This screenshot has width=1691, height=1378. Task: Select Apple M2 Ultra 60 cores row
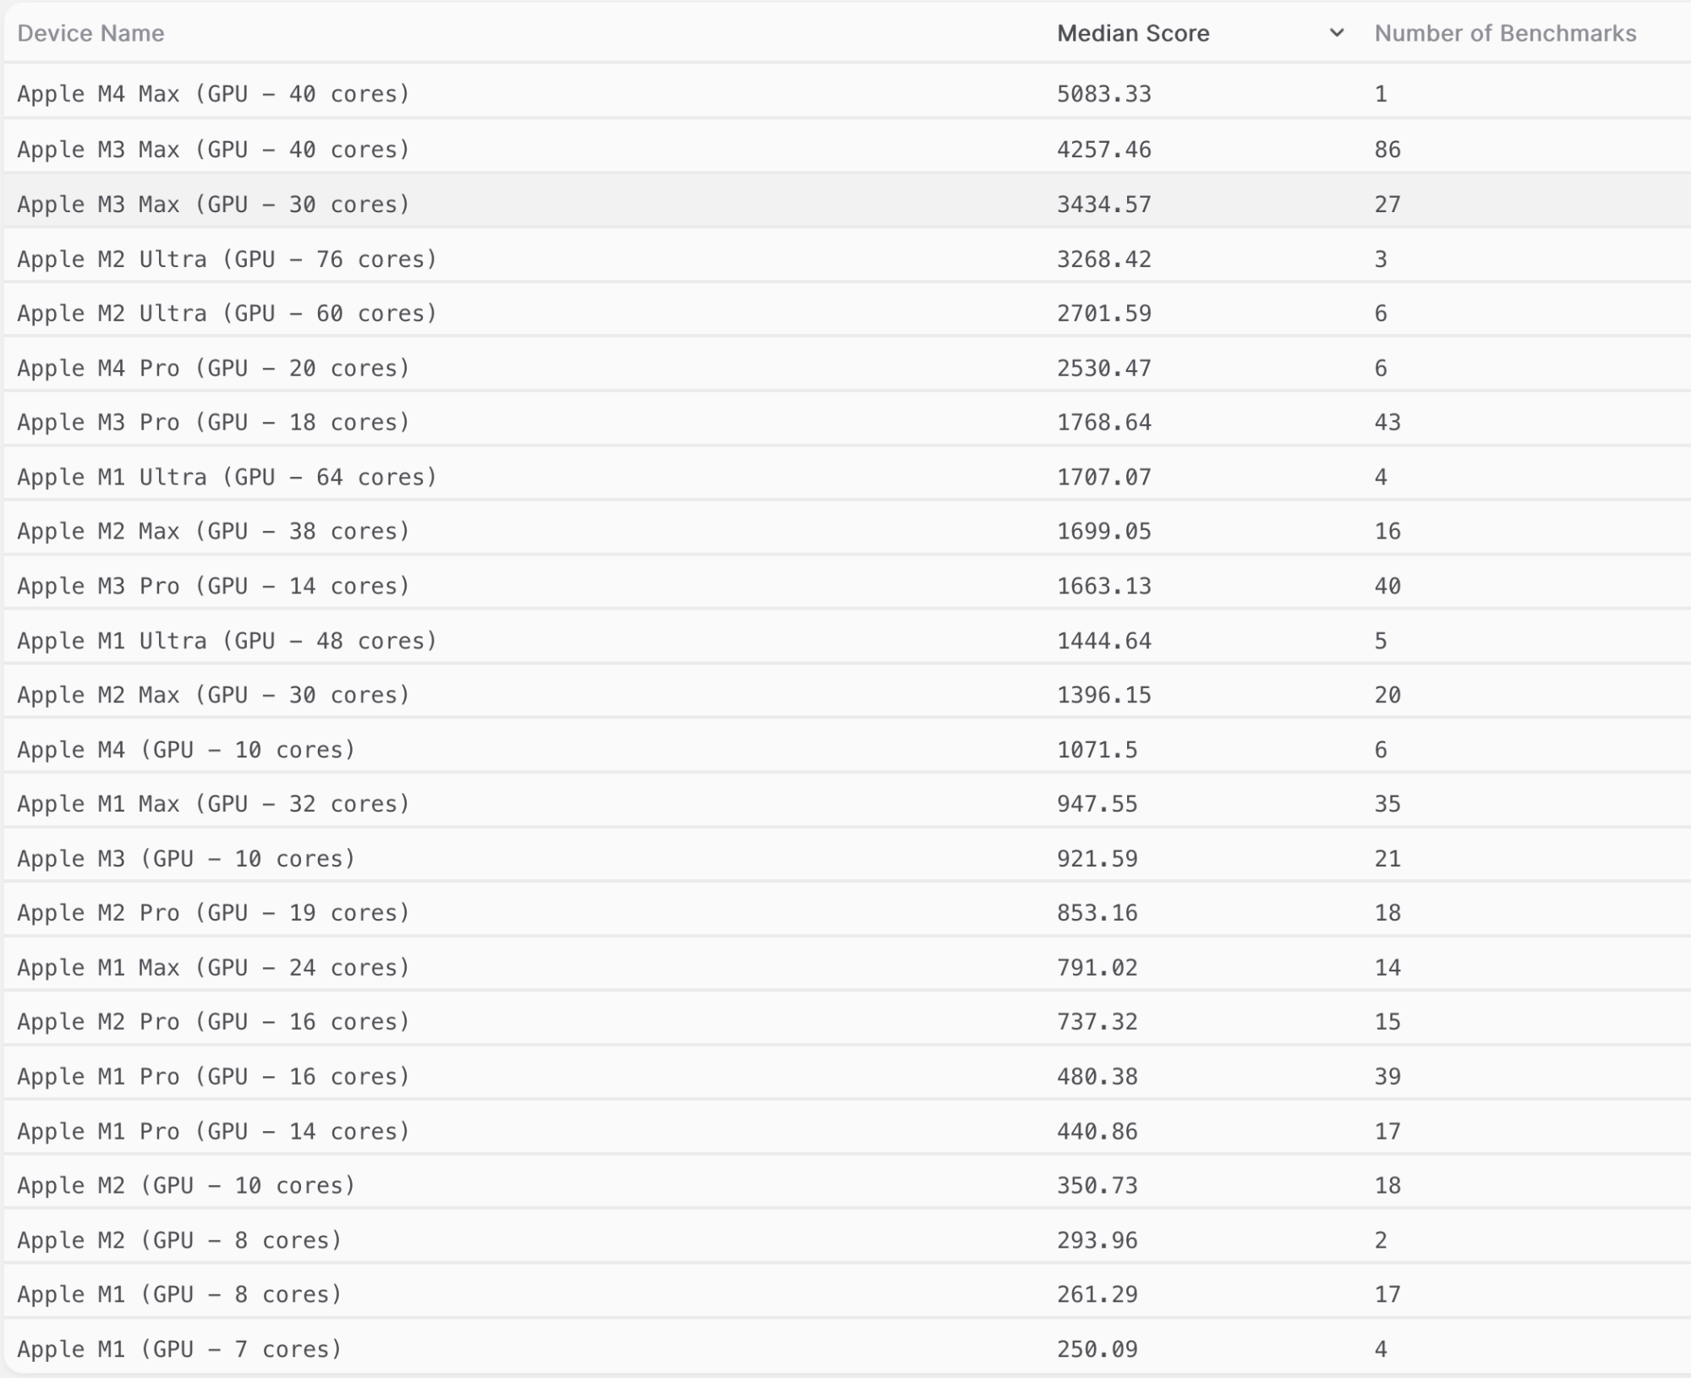[227, 314]
